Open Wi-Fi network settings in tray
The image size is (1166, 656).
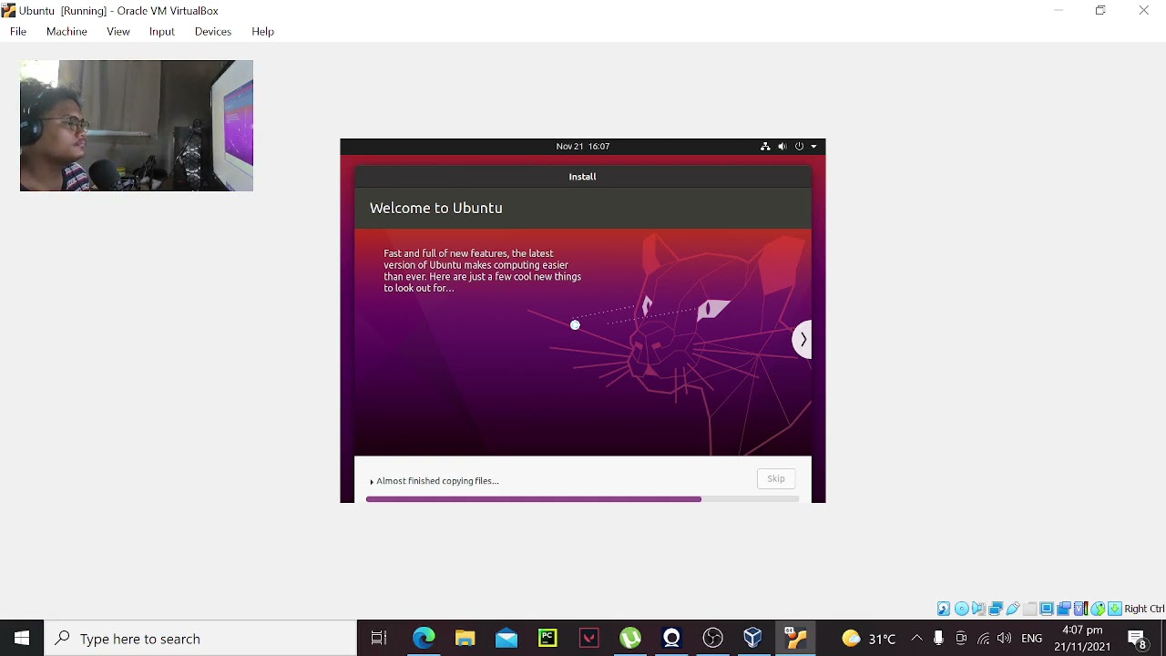point(983,639)
